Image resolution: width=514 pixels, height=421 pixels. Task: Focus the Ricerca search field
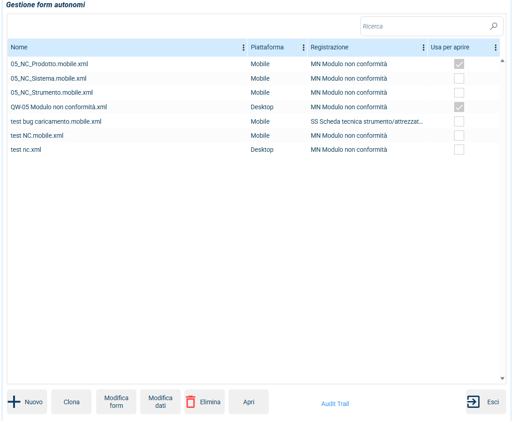click(424, 27)
